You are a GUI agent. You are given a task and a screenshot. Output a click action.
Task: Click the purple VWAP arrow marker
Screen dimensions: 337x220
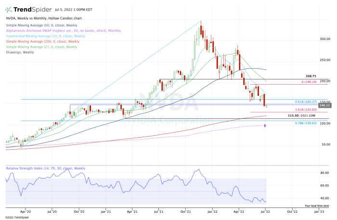[x=266, y=126]
